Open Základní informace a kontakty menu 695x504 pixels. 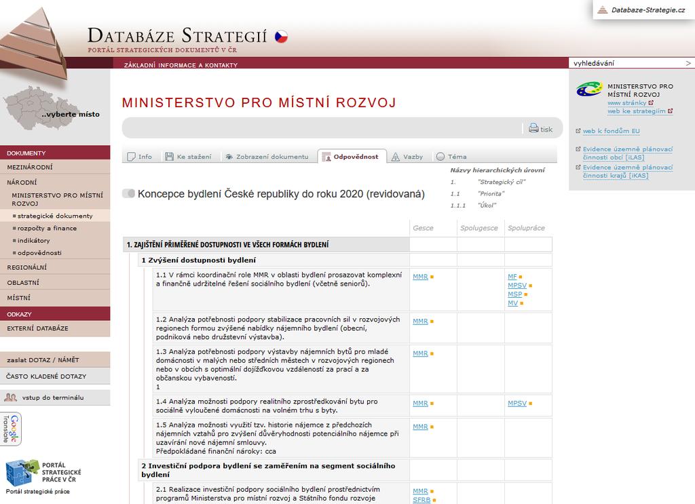pyautogui.click(x=181, y=65)
